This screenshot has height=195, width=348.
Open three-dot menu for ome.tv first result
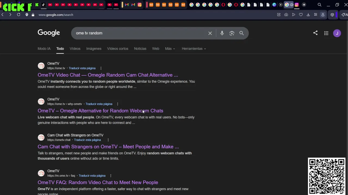(x=101, y=68)
